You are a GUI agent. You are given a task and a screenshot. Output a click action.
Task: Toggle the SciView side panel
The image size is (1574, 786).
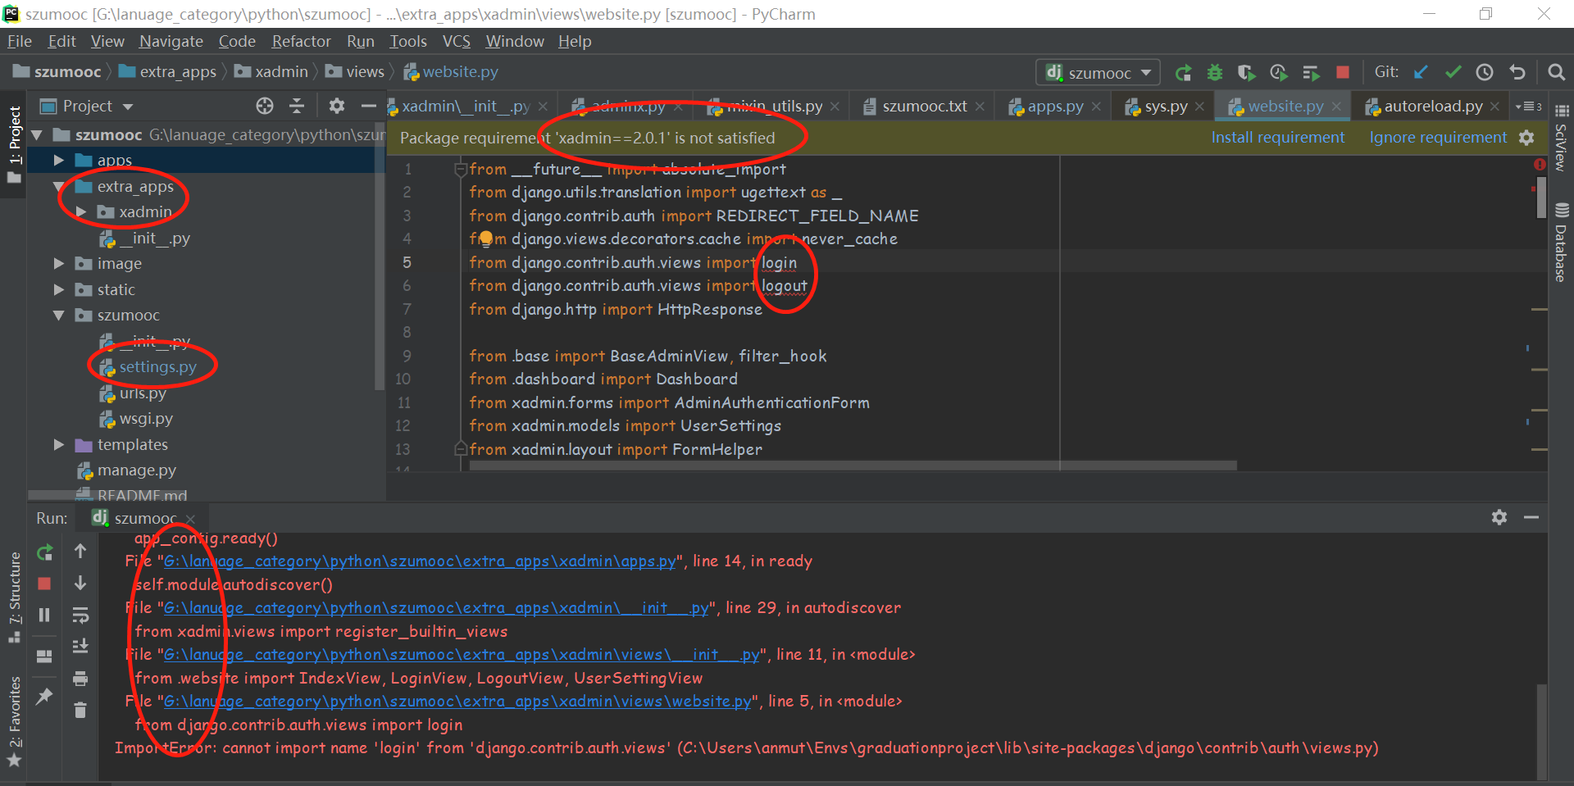[x=1561, y=139]
